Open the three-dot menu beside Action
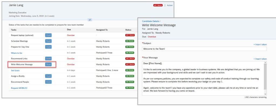276x106 pixels. [165, 5]
